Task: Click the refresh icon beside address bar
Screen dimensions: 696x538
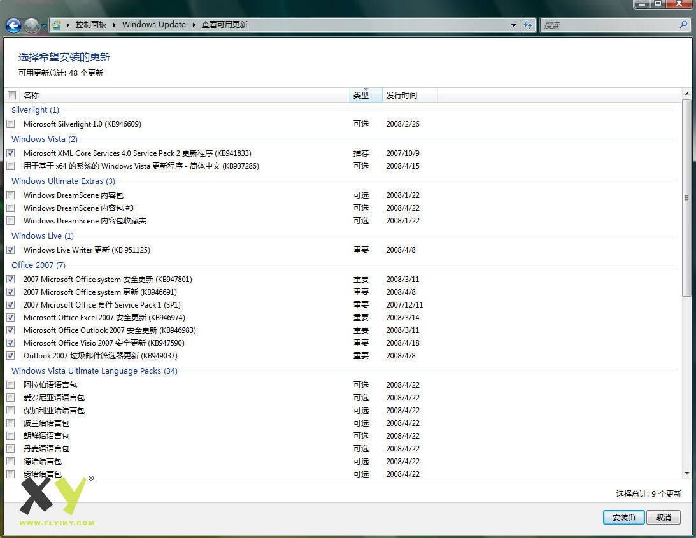Action: [528, 25]
